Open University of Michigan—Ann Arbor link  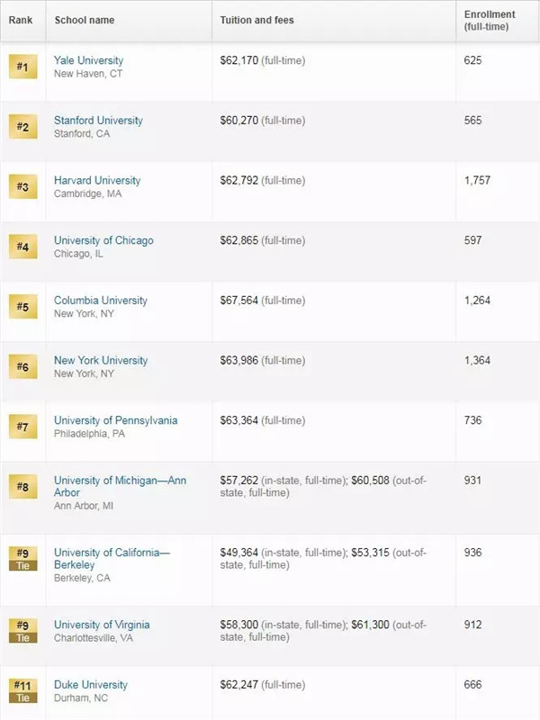pyautogui.click(x=120, y=486)
